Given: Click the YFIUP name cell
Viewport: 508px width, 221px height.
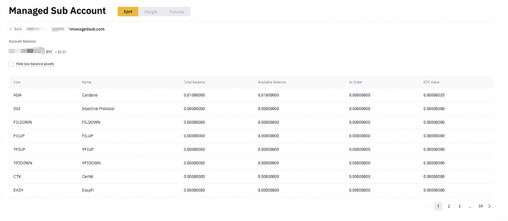Looking at the screenshot, I should coord(88,150).
